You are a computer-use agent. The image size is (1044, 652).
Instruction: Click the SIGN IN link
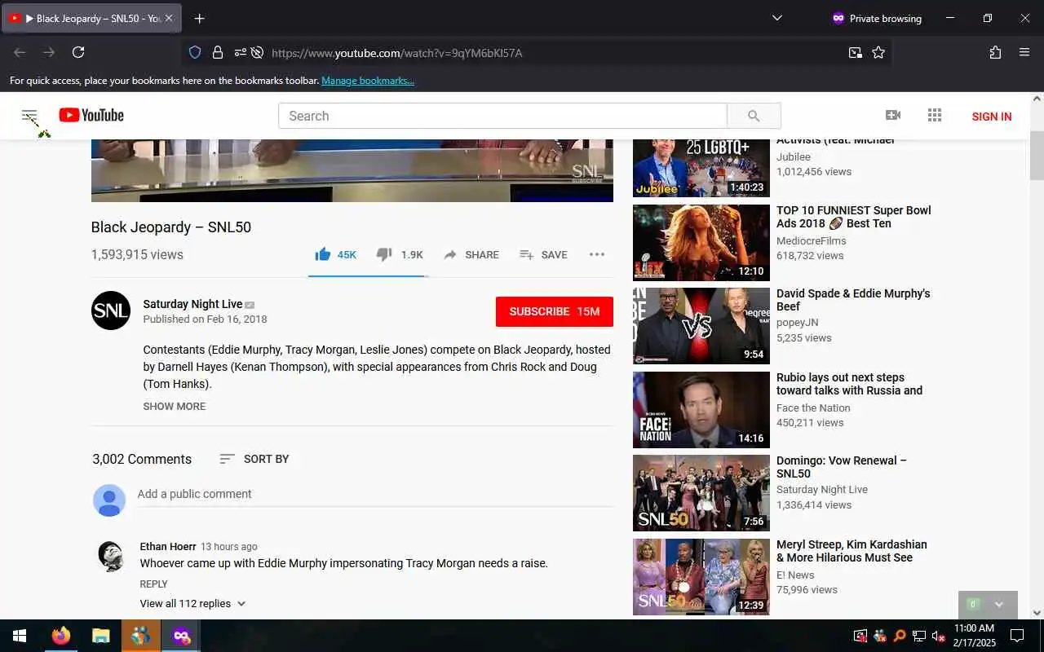coord(992,117)
